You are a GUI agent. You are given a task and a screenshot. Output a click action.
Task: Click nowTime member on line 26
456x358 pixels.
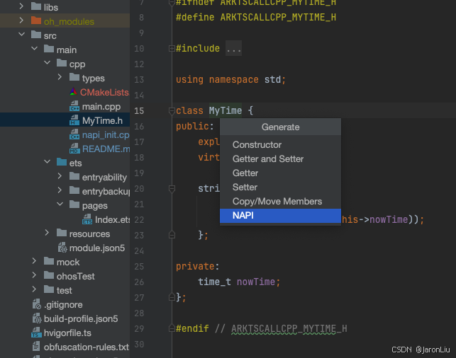click(x=256, y=282)
